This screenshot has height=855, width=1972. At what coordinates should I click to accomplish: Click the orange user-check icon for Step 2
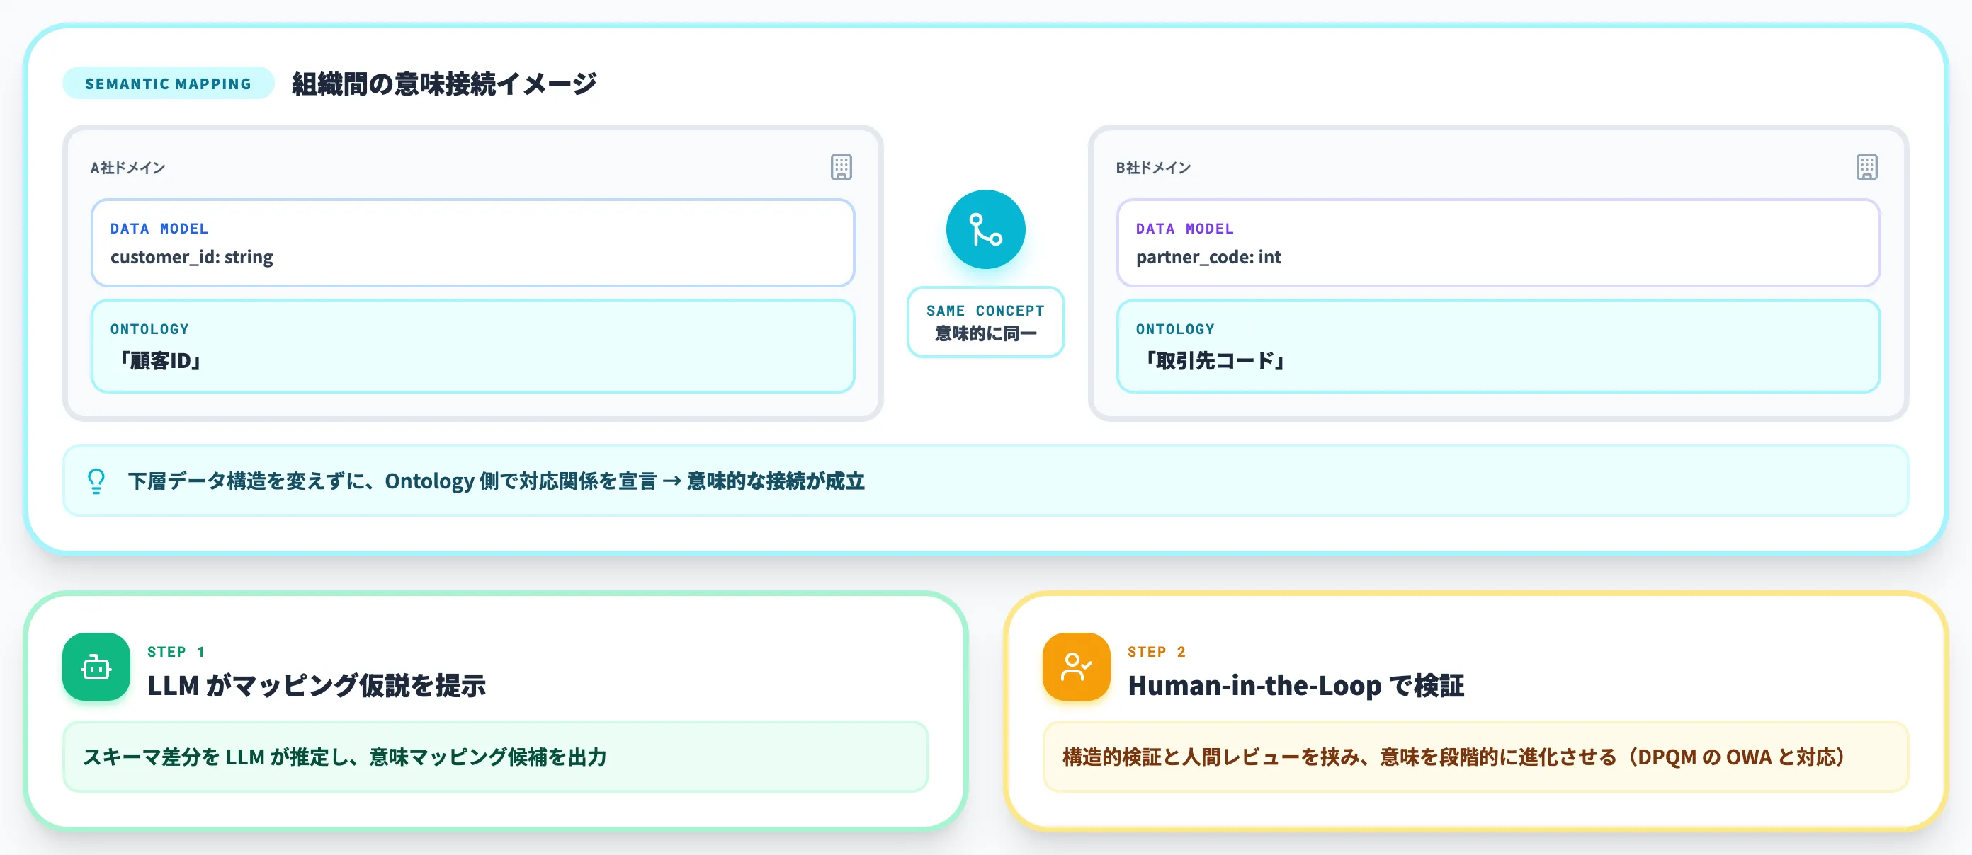click(x=1077, y=667)
